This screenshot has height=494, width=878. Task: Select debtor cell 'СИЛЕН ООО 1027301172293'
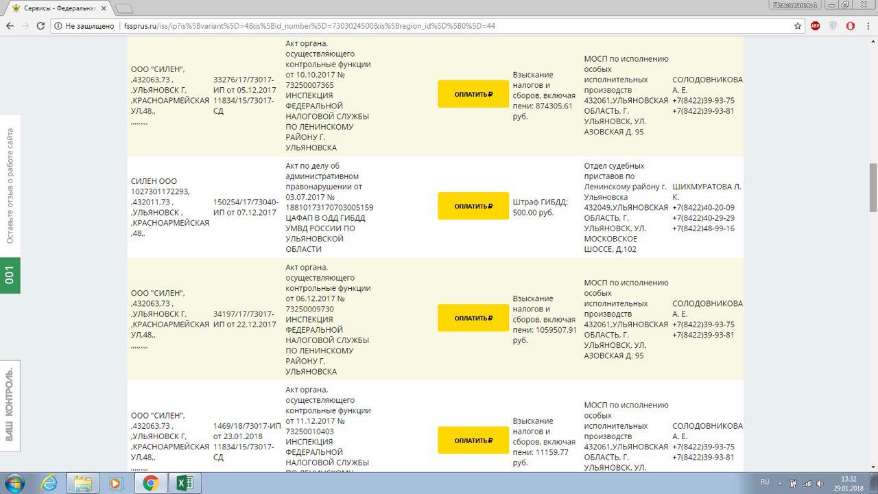161,187
